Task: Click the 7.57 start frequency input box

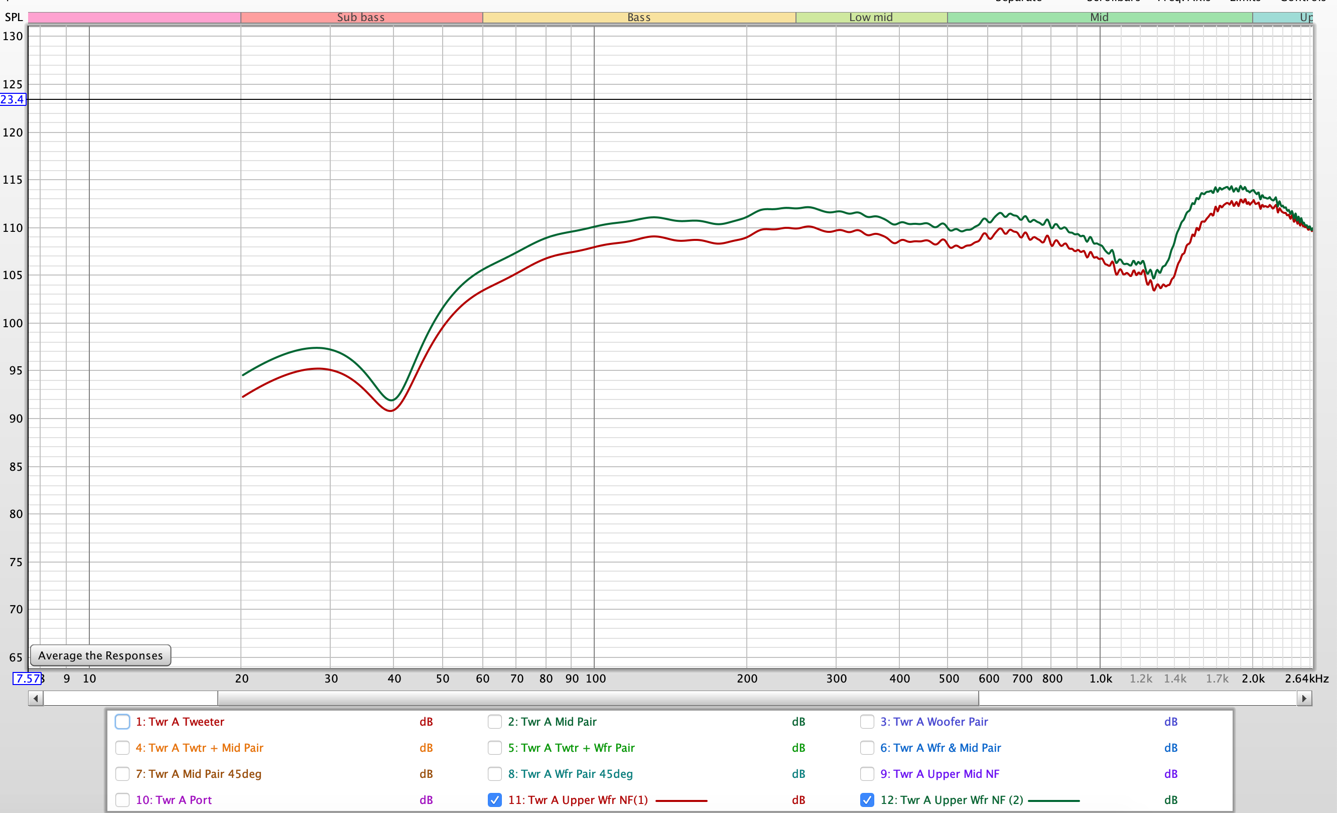Action: (x=27, y=679)
